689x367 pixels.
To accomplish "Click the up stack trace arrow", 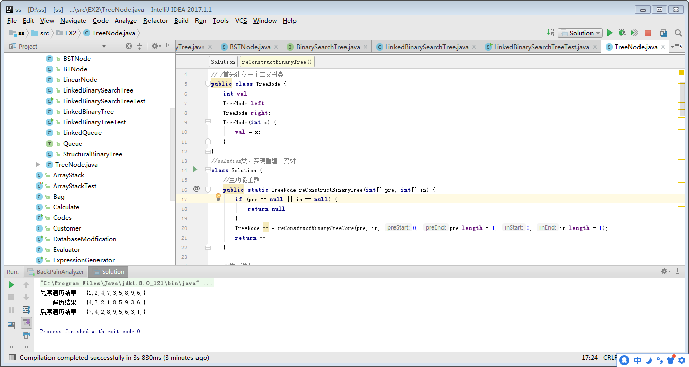I will 26,285.
